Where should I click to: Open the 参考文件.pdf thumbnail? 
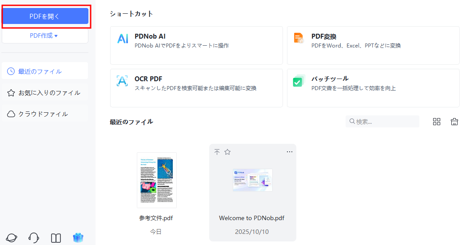pyautogui.click(x=157, y=180)
